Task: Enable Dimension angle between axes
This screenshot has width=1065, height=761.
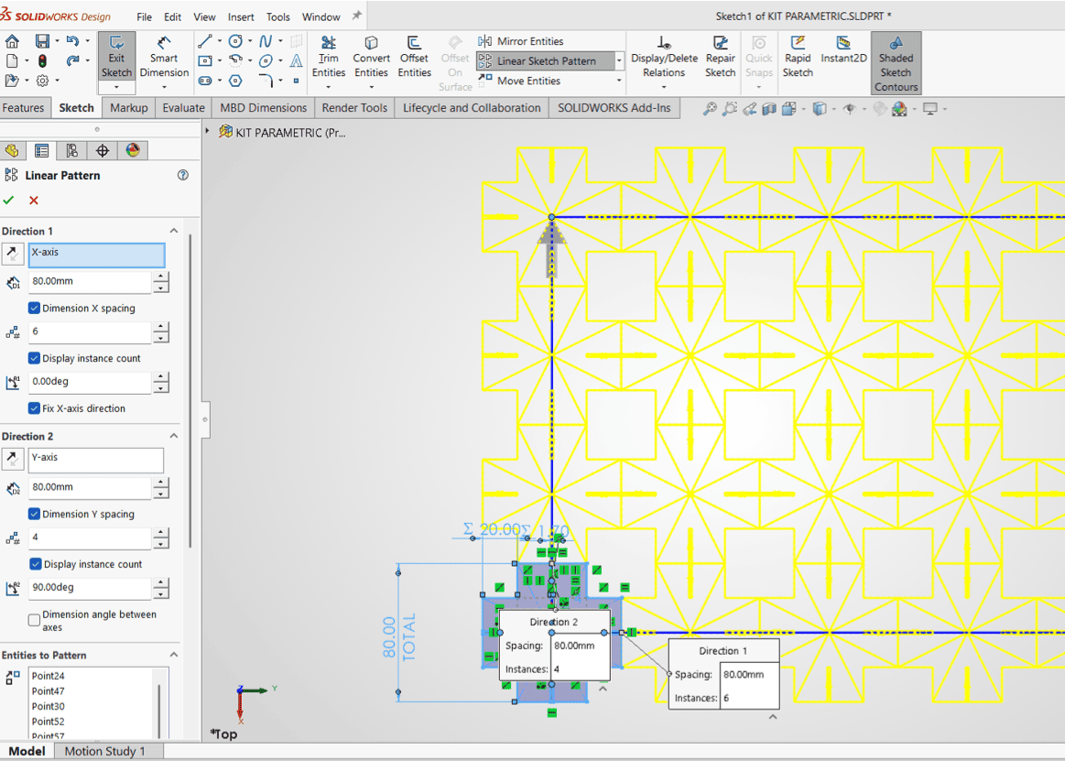Action: pos(34,620)
